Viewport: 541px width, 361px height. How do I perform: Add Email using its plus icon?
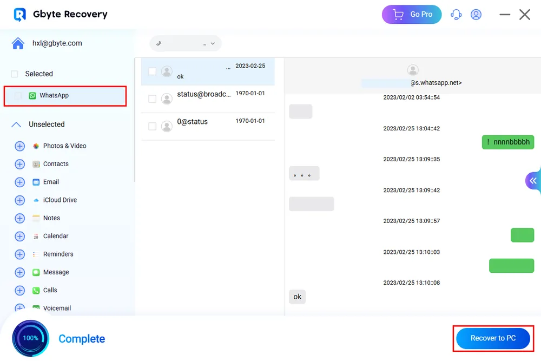pyautogui.click(x=19, y=182)
